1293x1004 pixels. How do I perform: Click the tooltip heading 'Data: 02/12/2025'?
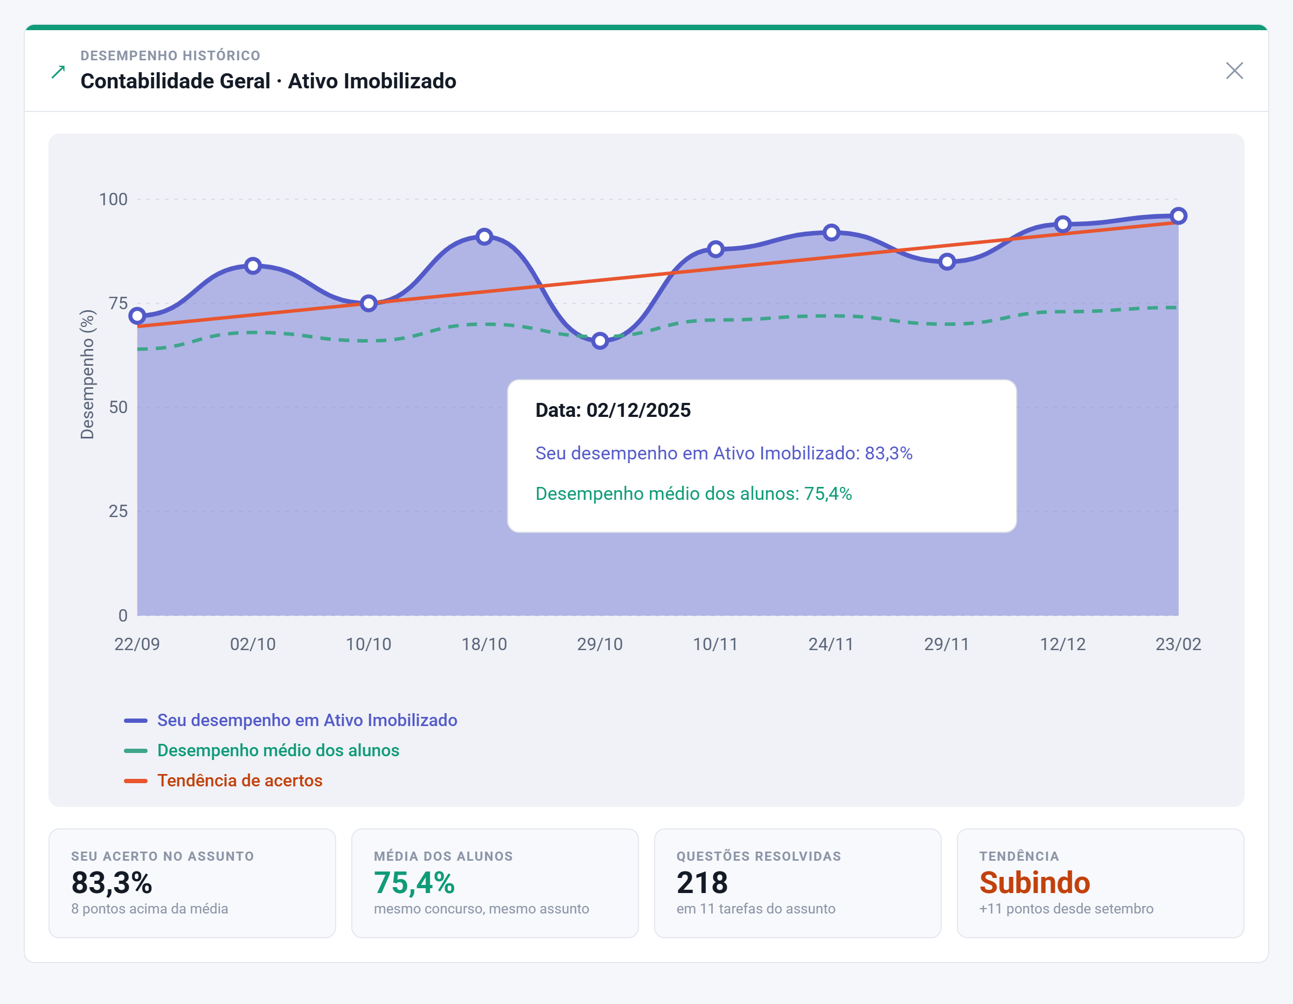click(613, 410)
